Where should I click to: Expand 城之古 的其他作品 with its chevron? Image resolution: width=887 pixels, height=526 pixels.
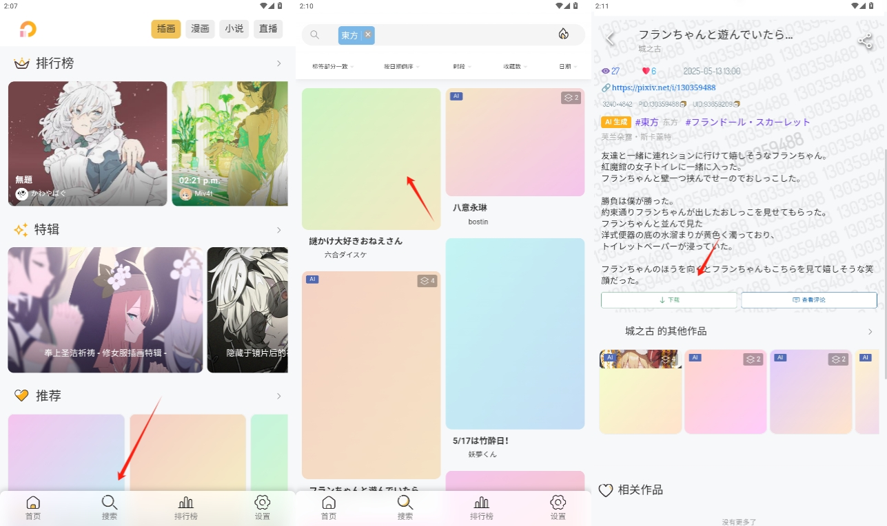click(x=870, y=332)
